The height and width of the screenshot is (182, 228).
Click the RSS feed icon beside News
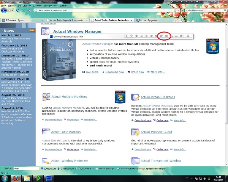(32, 30)
